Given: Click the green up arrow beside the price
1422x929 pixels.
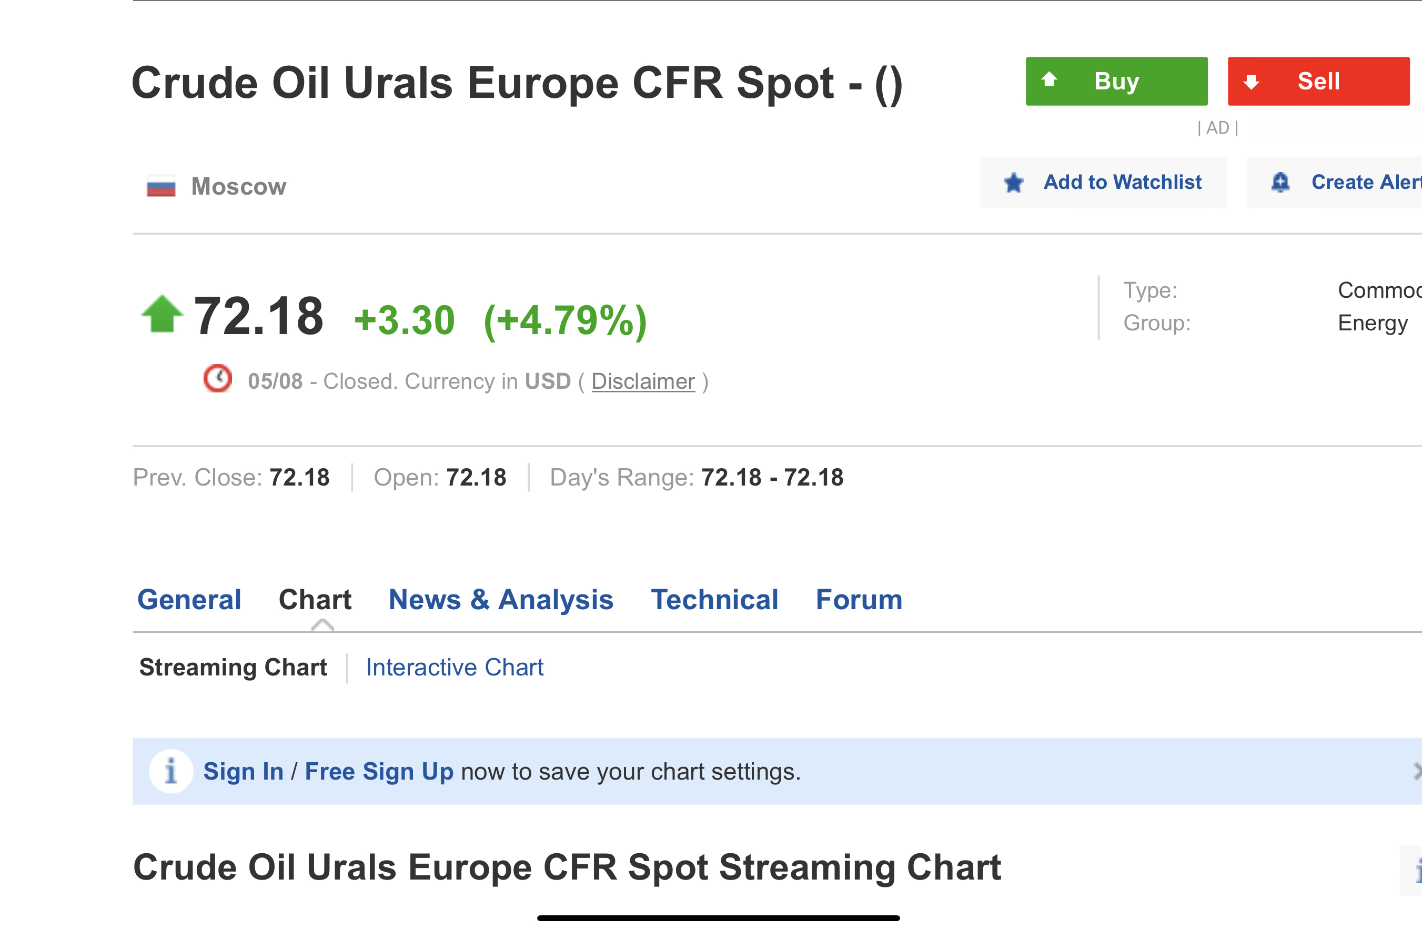Looking at the screenshot, I should tap(162, 314).
